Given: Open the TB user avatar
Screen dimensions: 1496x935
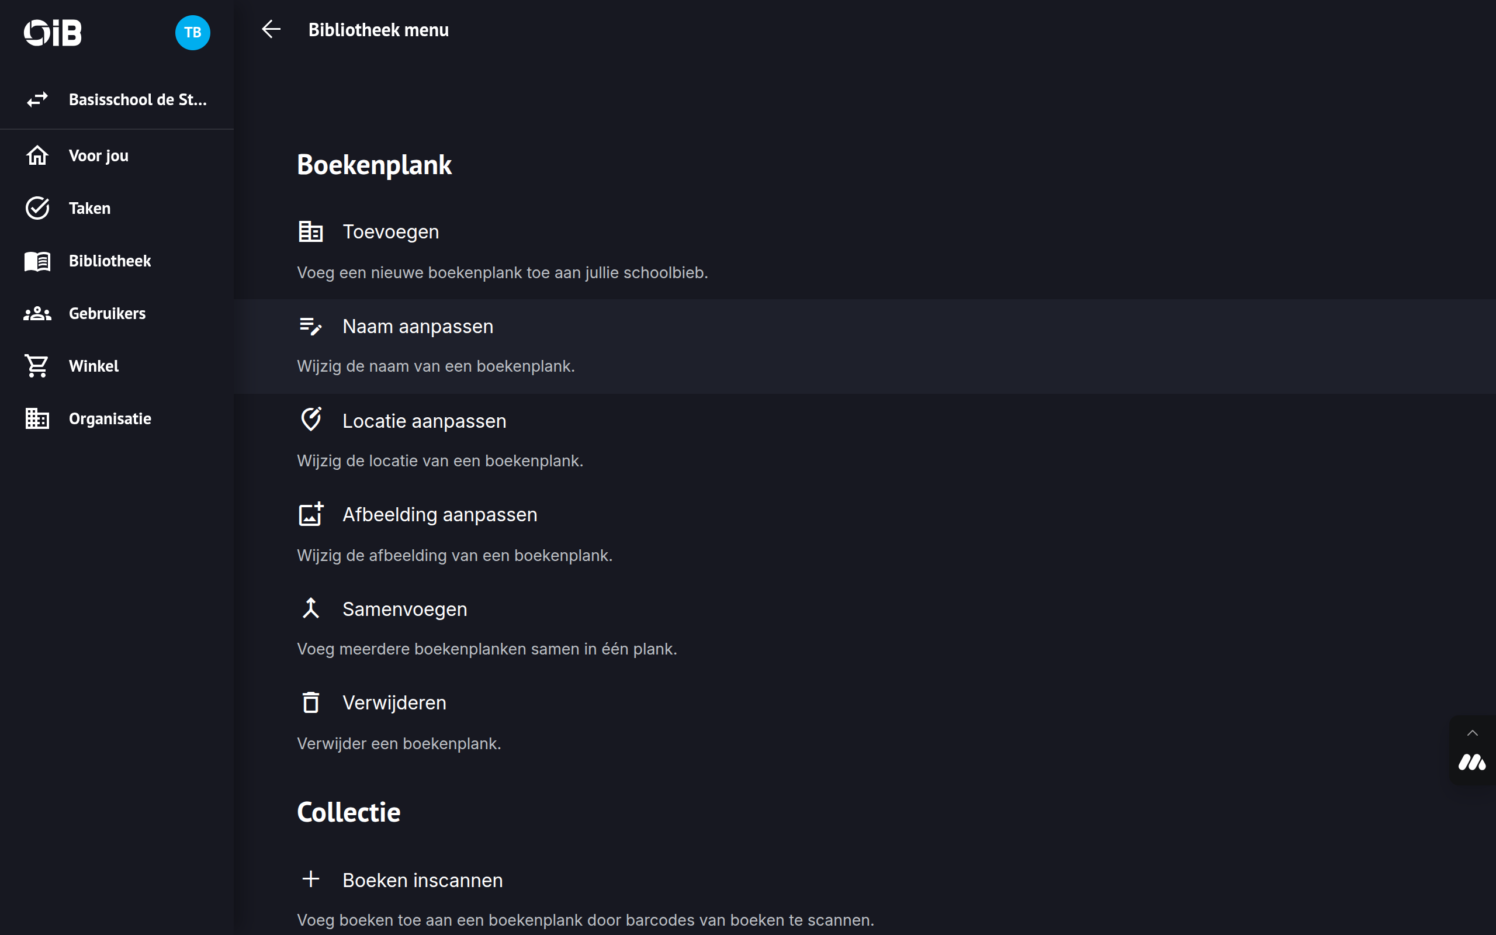Looking at the screenshot, I should pyautogui.click(x=192, y=32).
